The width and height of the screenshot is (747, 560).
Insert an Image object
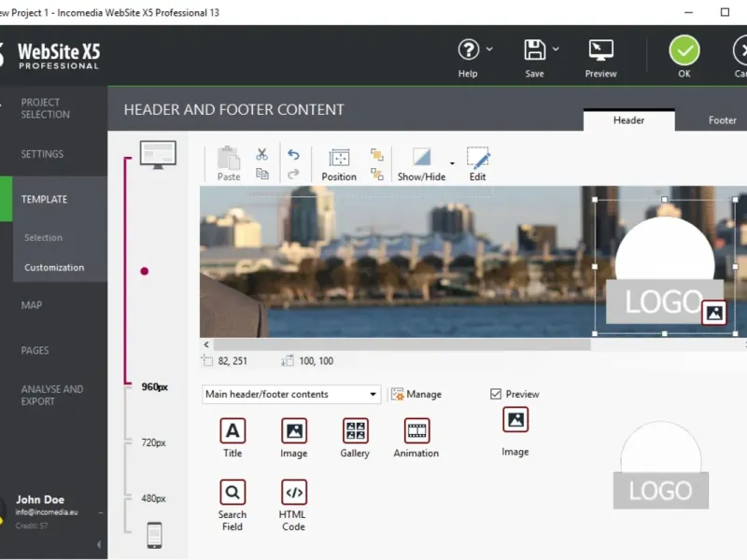(294, 438)
